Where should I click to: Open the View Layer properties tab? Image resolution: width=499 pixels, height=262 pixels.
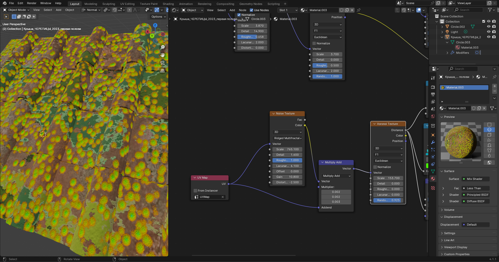[433, 102]
